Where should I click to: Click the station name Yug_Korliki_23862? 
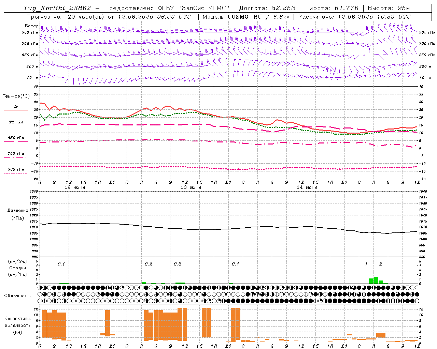tap(57, 8)
